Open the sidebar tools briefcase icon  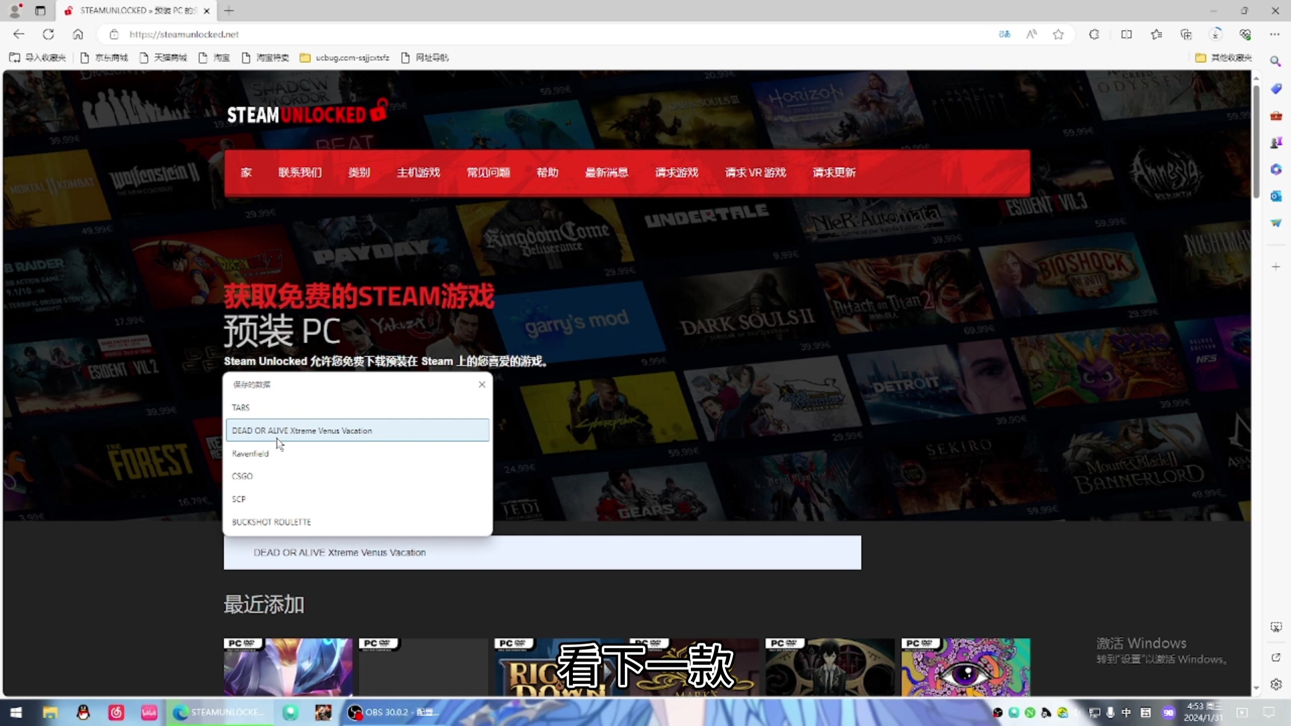[x=1276, y=116]
